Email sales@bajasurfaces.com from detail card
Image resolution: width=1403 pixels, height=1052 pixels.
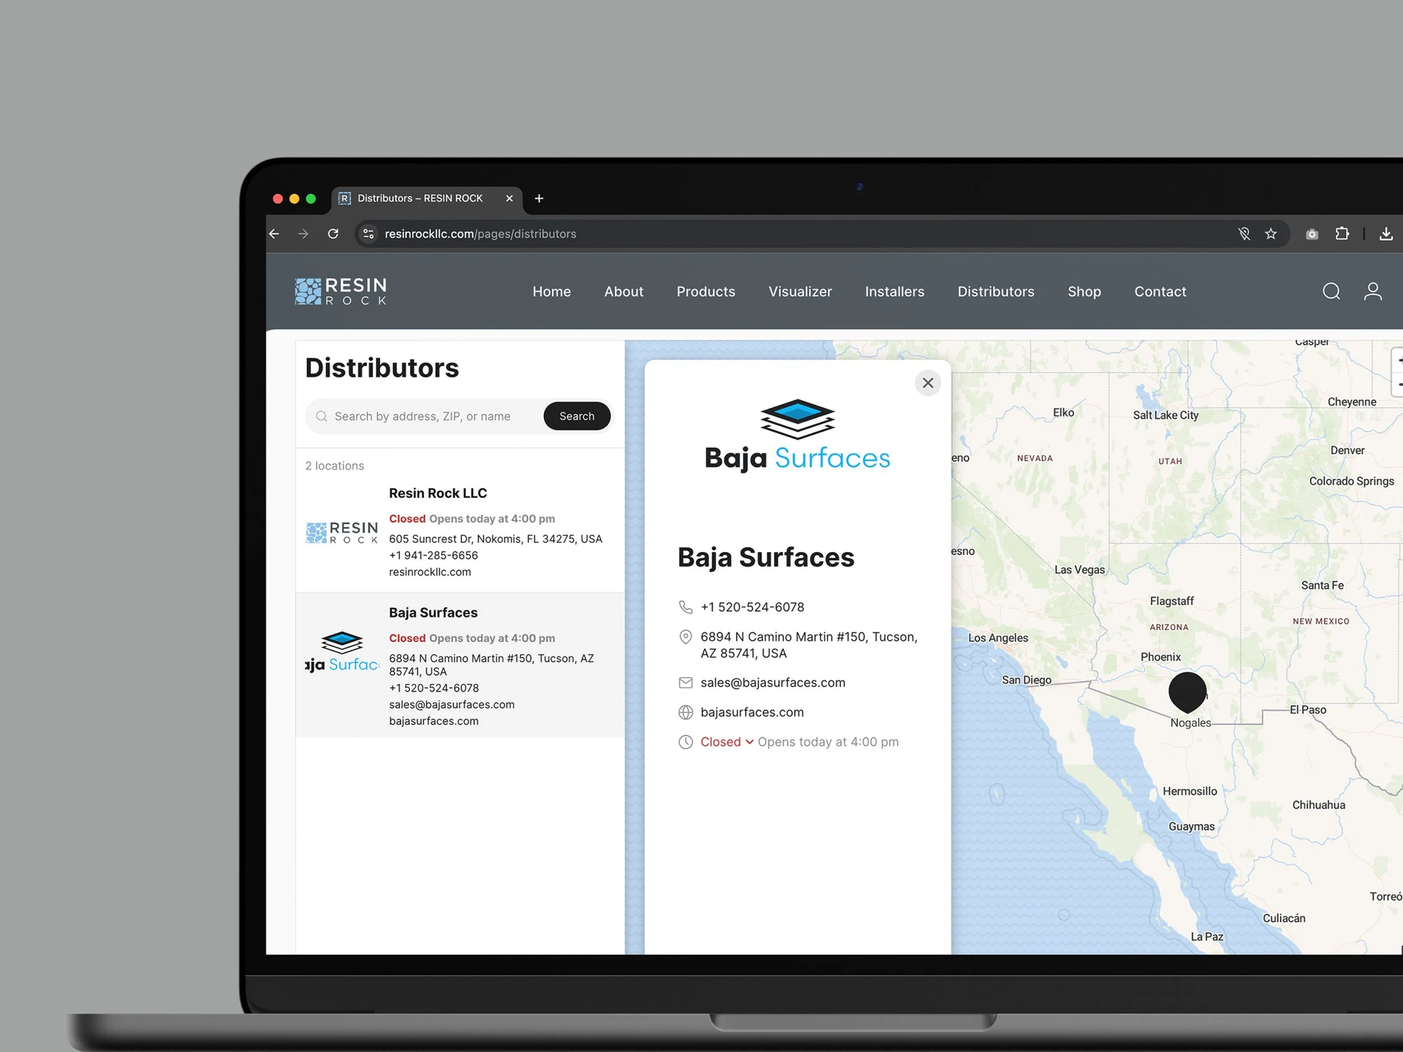(x=773, y=683)
